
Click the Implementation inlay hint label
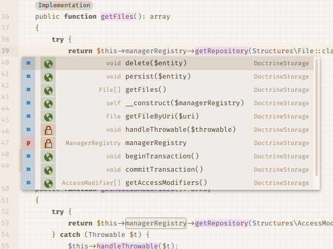coord(64,5)
